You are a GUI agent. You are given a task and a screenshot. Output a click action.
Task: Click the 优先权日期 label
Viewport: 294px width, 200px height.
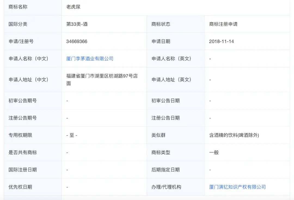point(20,187)
